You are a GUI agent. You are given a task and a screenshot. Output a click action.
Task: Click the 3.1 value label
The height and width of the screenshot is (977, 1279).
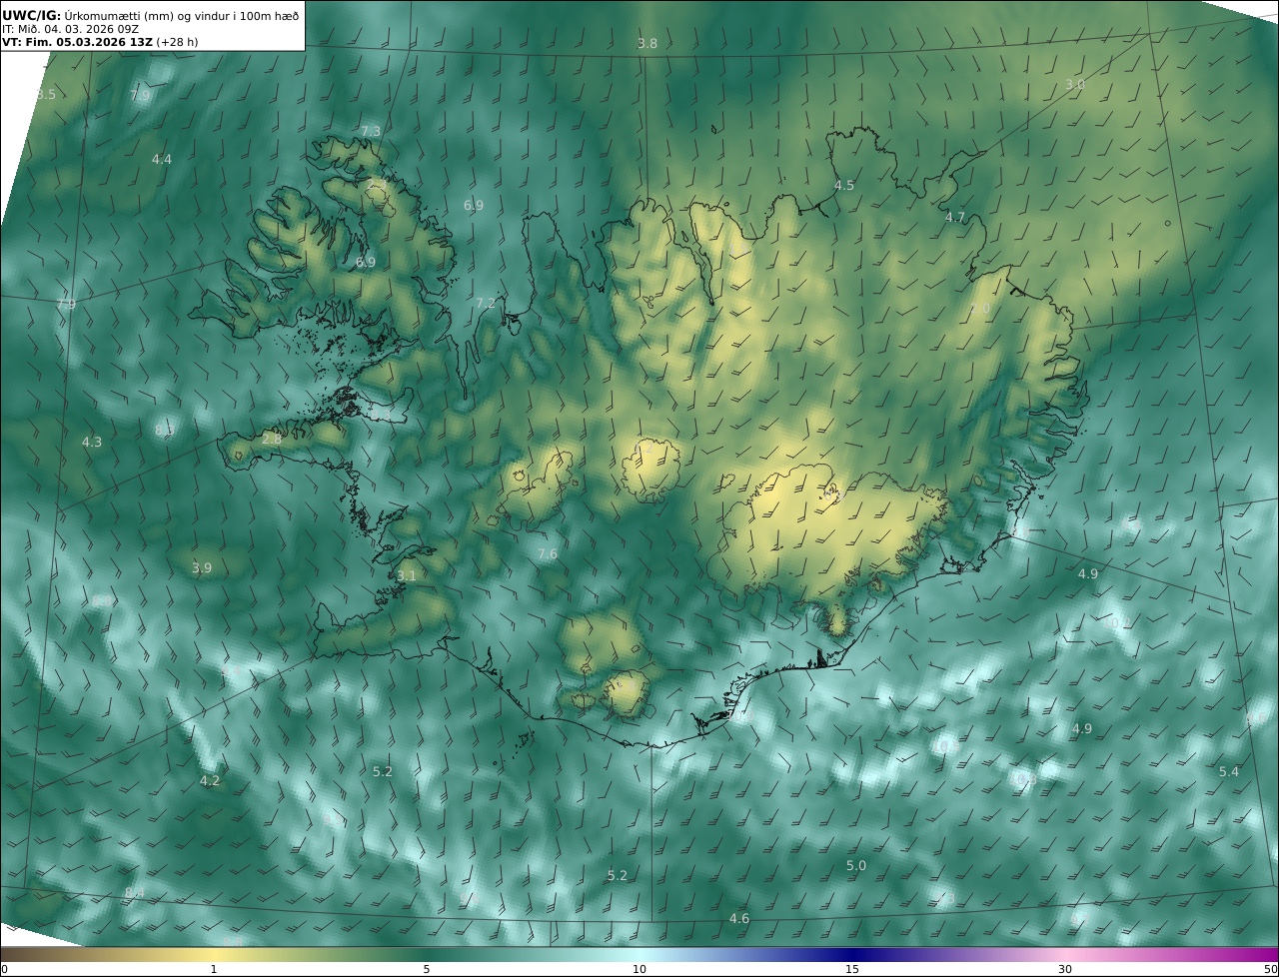click(407, 575)
